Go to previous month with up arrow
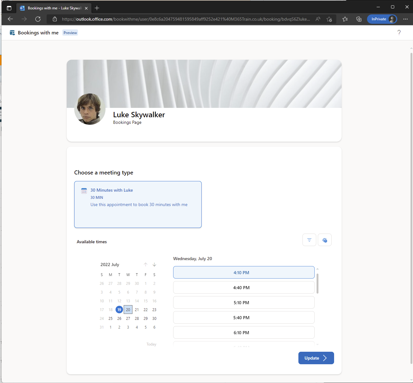 (146, 265)
